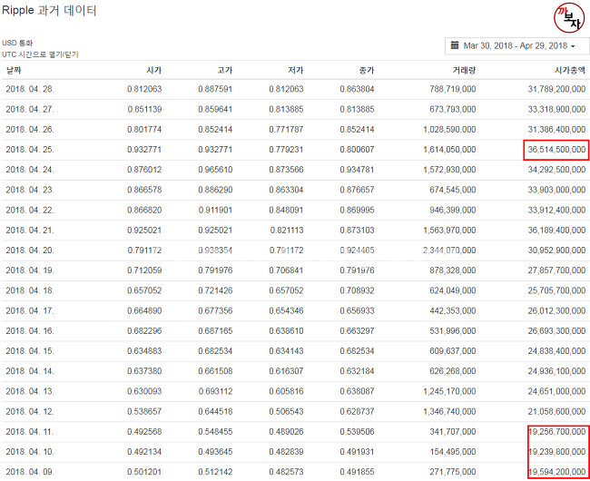Click the 저가 column header
The height and width of the screenshot is (481, 590).
(x=296, y=70)
